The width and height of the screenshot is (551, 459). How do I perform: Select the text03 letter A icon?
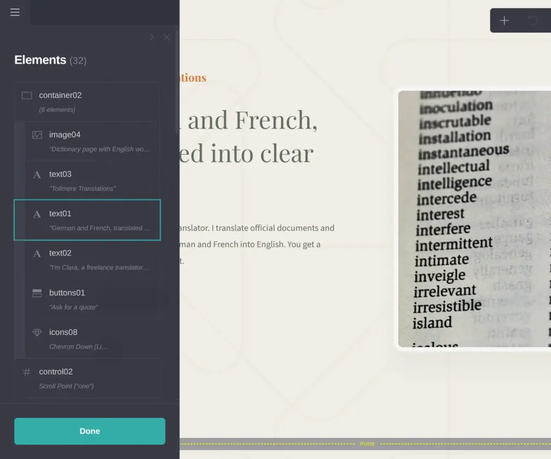pos(37,175)
